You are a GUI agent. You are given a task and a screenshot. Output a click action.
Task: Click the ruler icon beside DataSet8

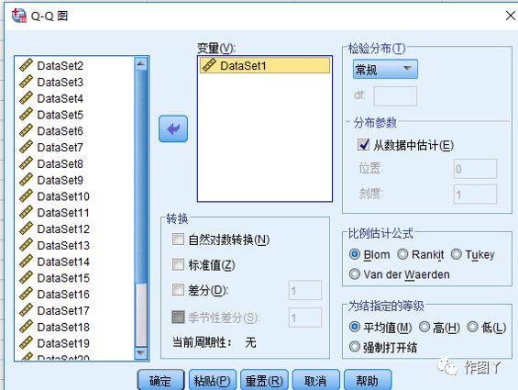pos(26,163)
